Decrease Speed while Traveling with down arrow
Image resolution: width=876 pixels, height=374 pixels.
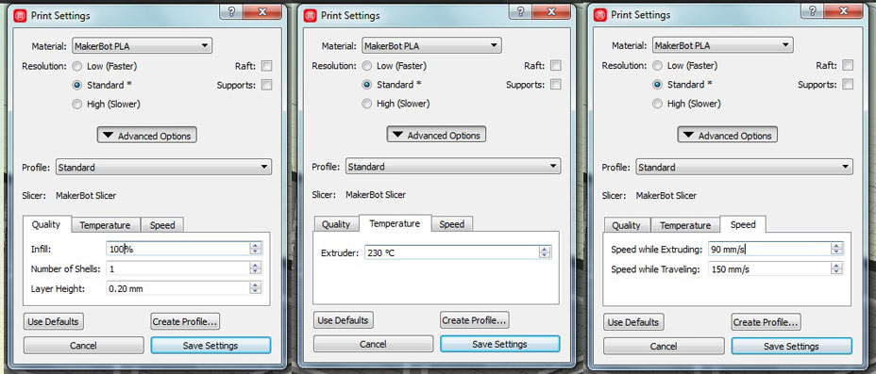coord(836,271)
